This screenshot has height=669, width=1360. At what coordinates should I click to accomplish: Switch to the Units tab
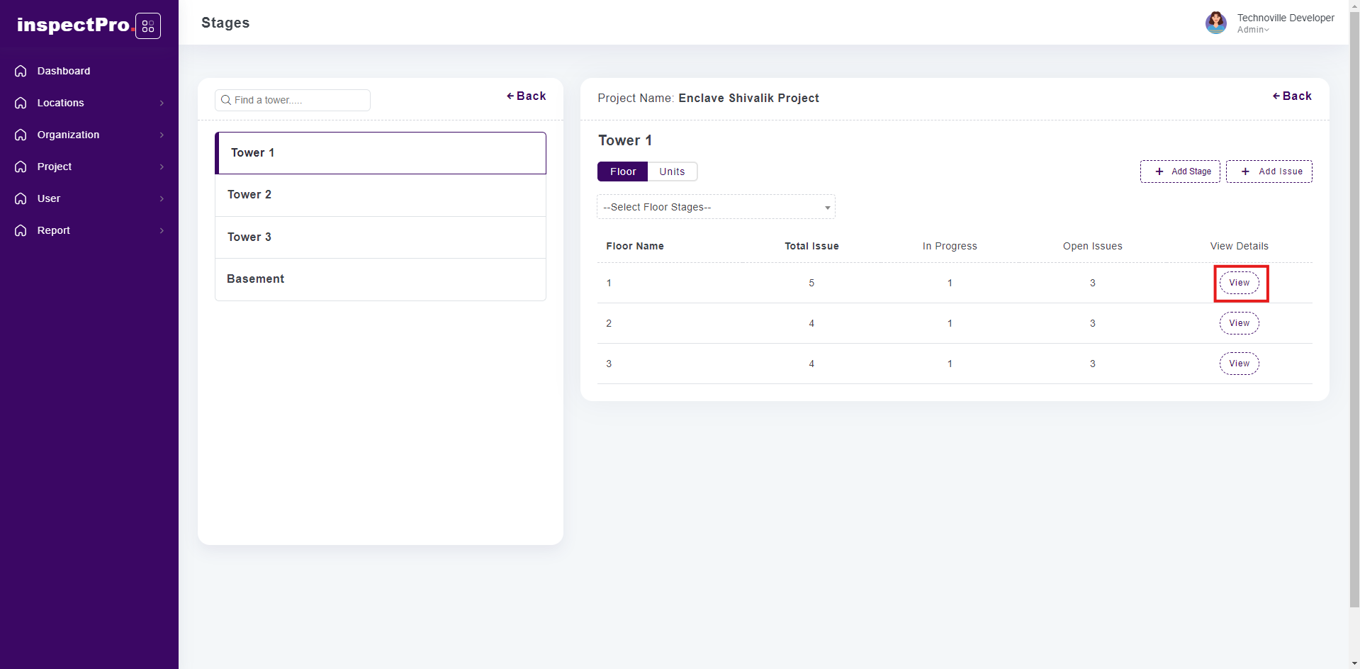click(672, 172)
